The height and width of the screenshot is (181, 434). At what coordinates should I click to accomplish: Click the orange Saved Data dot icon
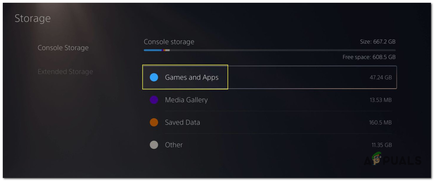pyautogui.click(x=153, y=122)
